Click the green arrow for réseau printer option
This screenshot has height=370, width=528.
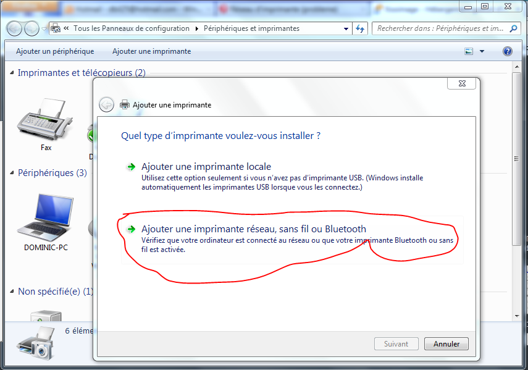130,229
